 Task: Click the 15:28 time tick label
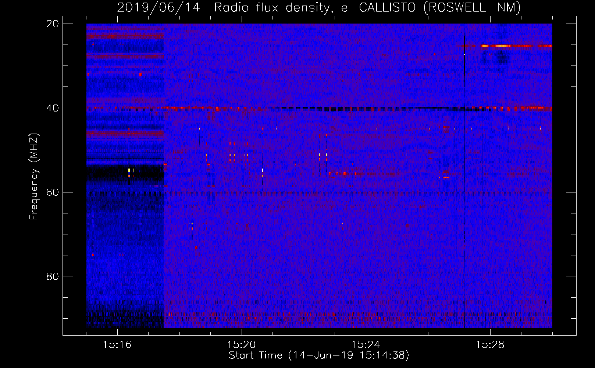[490, 345]
